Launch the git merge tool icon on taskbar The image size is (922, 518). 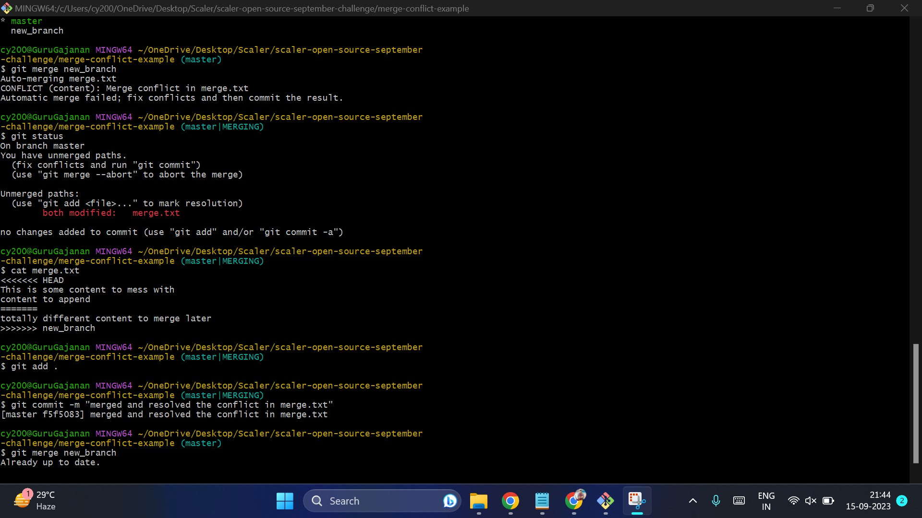point(606,500)
